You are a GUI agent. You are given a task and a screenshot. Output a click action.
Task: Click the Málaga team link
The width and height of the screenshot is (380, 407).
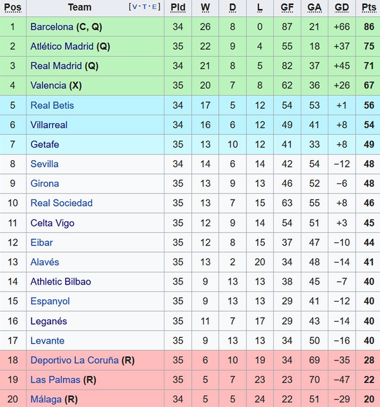click(x=46, y=399)
